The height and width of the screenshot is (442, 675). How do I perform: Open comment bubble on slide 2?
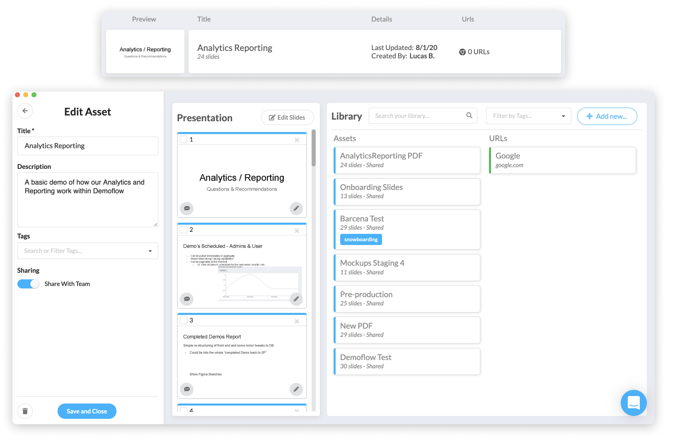point(187,299)
